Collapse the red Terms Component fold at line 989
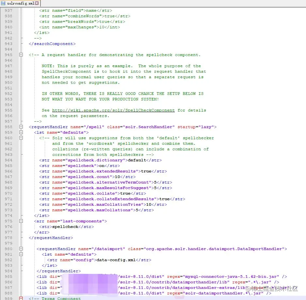306x300 pixels. point(21,298)
